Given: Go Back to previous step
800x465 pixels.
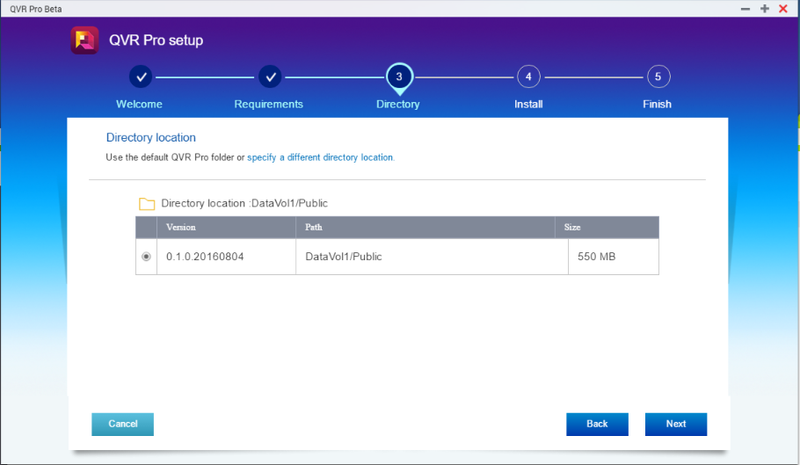Looking at the screenshot, I should (597, 425).
